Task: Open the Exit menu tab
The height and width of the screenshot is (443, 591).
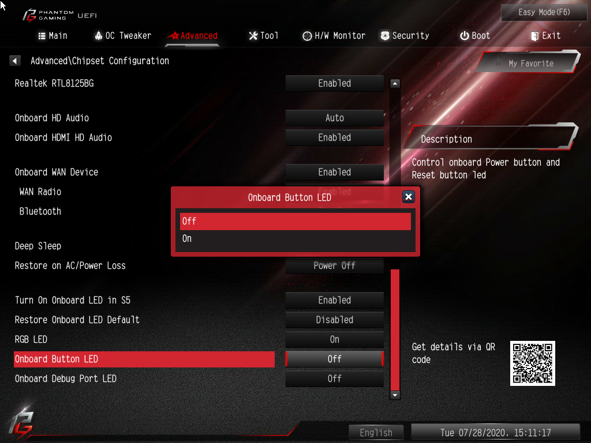Action: (545, 36)
